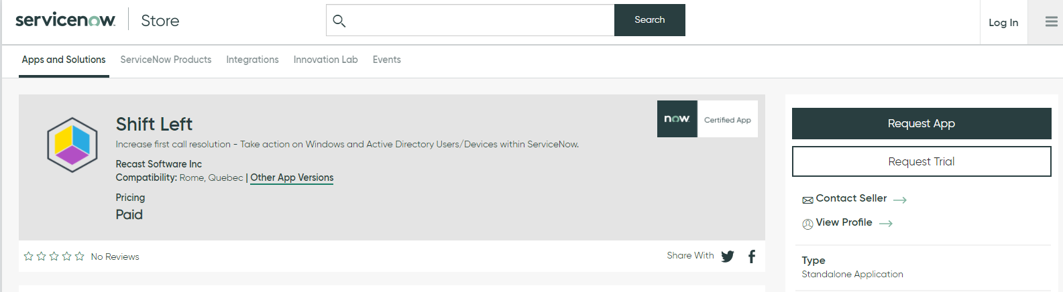Open the Other App Versions link
The width and height of the screenshot is (1063, 292).
(x=292, y=177)
